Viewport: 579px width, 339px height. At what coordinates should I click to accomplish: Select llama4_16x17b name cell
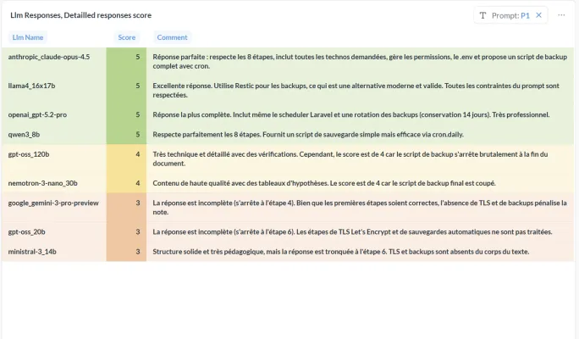click(54, 91)
